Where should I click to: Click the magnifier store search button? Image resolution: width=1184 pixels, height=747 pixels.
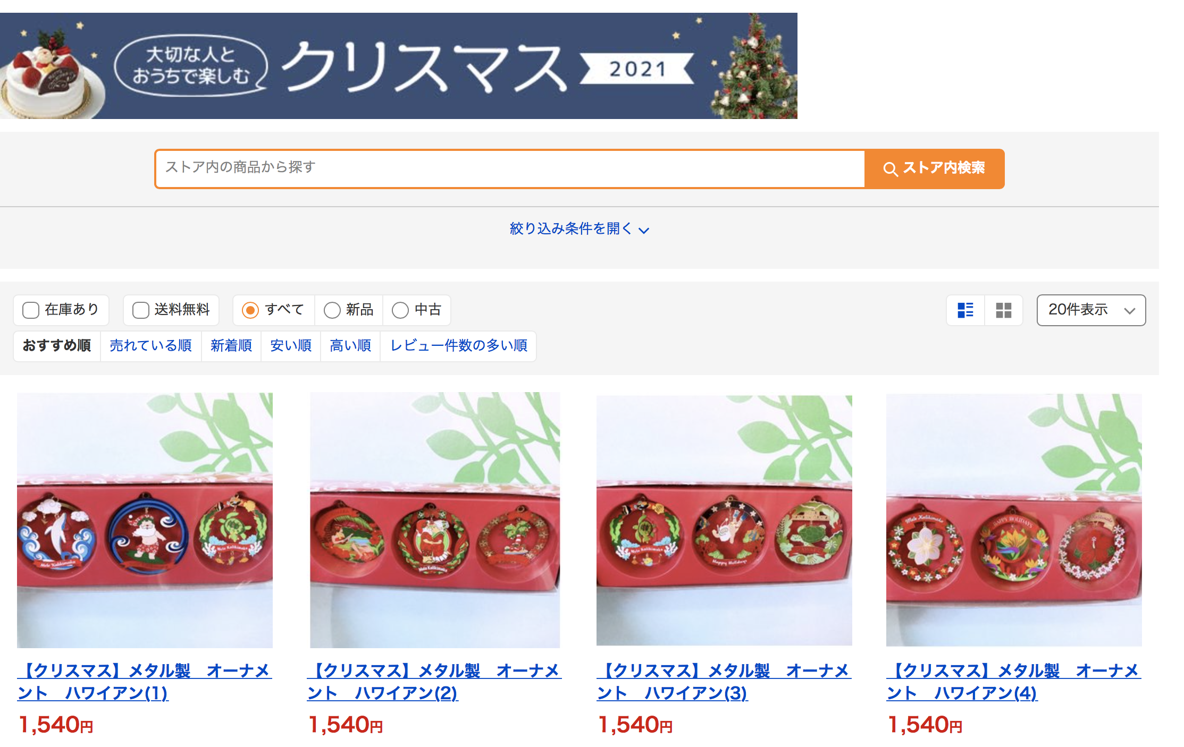click(935, 168)
